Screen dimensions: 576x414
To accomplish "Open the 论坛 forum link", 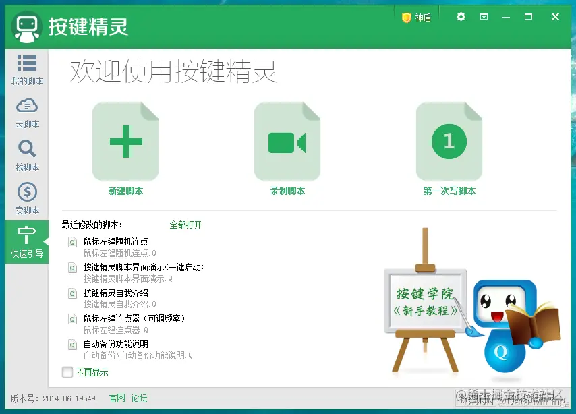I will pyautogui.click(x=139, y=398).
